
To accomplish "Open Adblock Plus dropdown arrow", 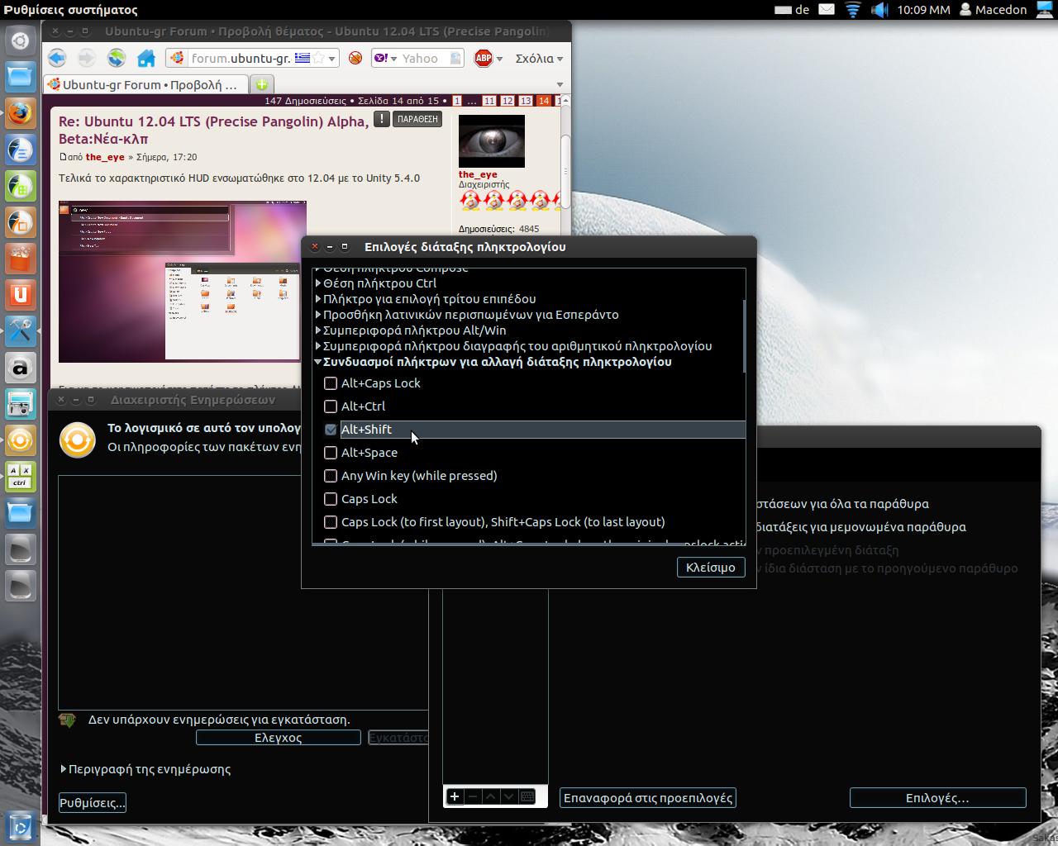I will coord(499,59).
